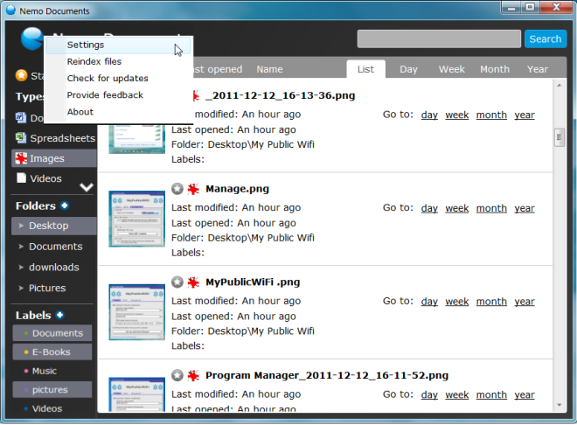Go to month for MyPublicWiFi .png

coord(491,302)
